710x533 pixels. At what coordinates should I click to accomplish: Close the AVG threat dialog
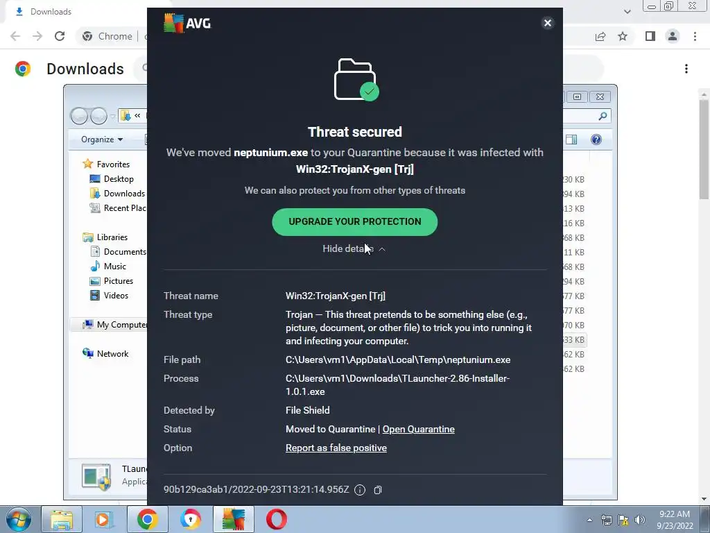coord(548,23)
